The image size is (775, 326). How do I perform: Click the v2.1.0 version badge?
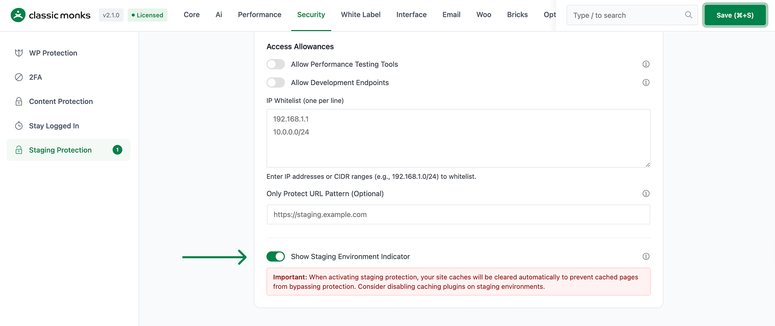point(111,15)
